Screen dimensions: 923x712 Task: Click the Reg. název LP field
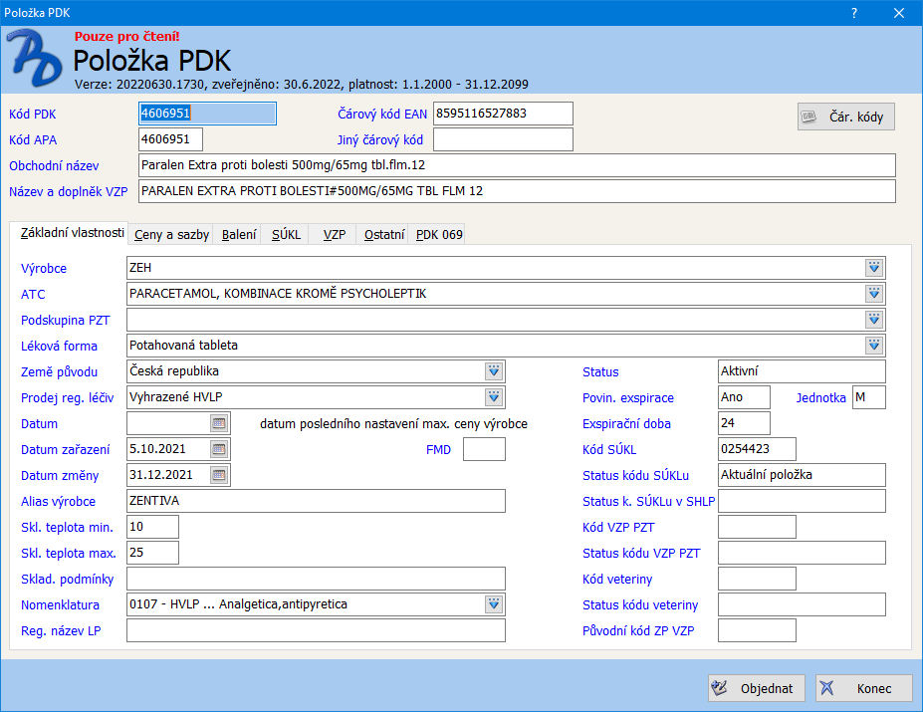point(316,630)
